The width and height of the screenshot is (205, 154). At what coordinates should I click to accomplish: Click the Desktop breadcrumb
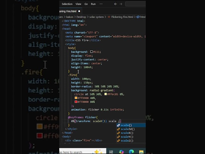pos(81,17)
